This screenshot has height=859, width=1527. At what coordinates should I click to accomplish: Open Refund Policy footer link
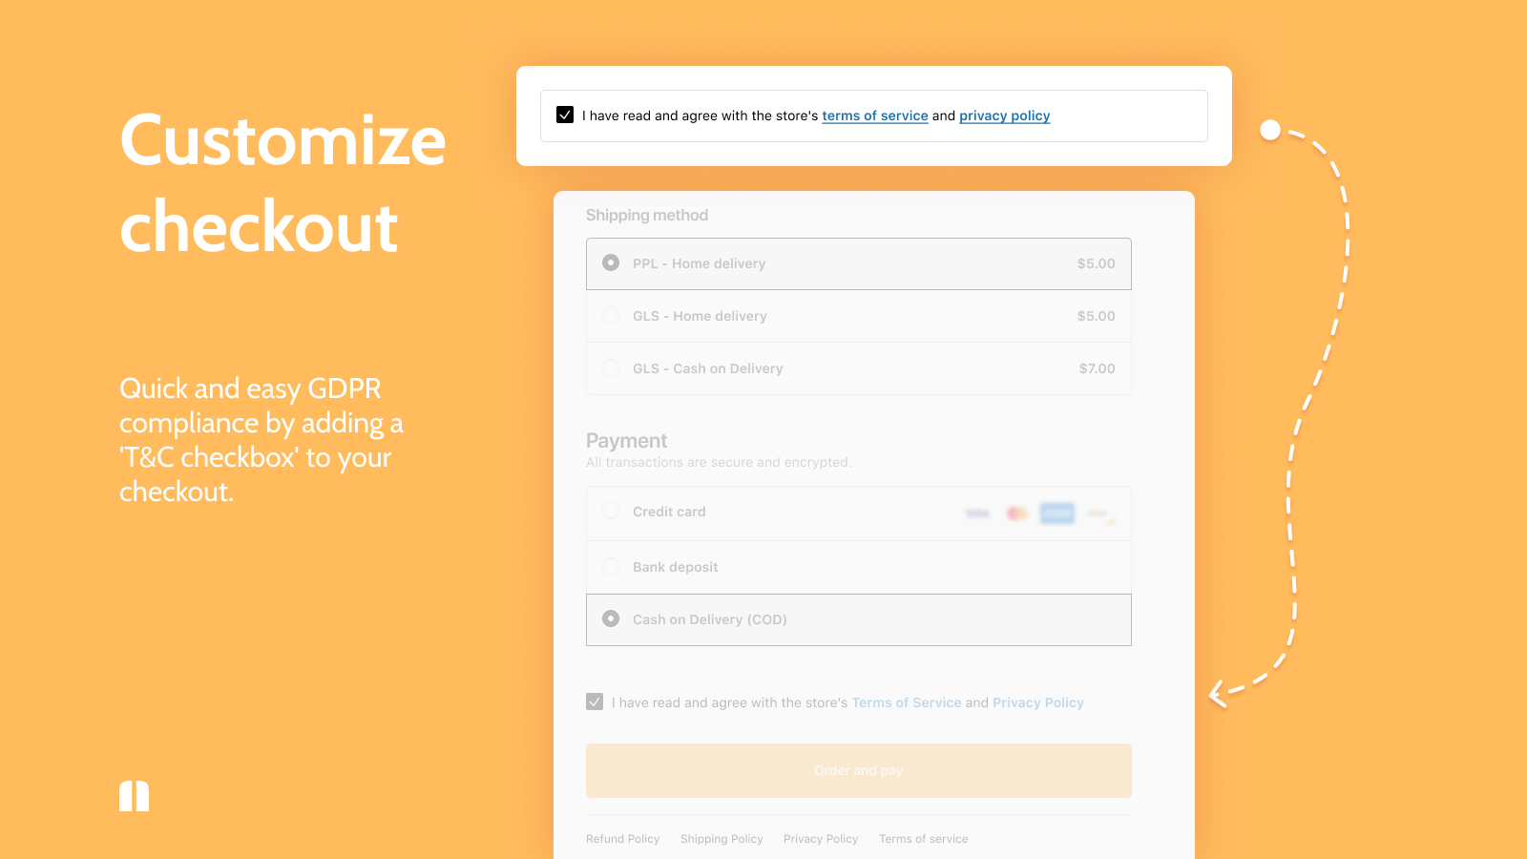[x=622, y=839]
